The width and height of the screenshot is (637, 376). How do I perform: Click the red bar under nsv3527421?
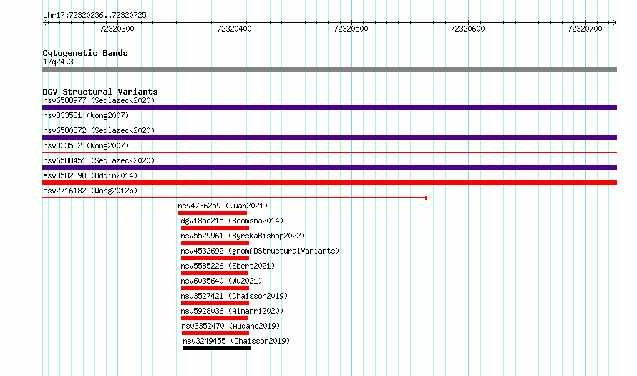215,303
